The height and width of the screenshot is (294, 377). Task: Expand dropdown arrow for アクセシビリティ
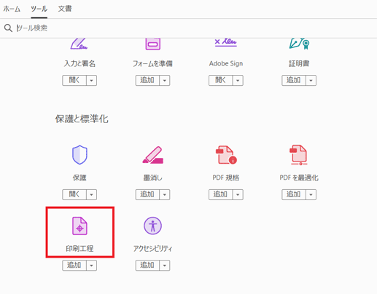click(165, 266)
